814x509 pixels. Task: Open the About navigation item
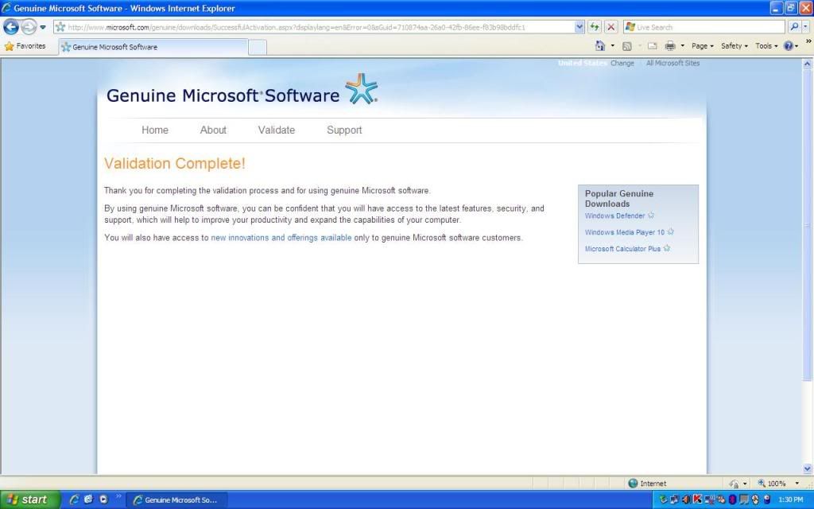[x=213, y=130]
